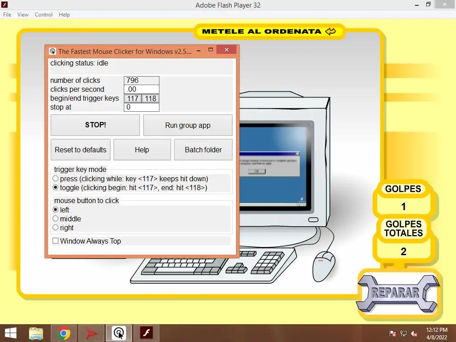Open the Action Center flag tray icon

tap(392, 334)
